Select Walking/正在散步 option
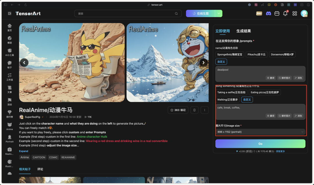The image size is (314, 185). coord(227,99)
